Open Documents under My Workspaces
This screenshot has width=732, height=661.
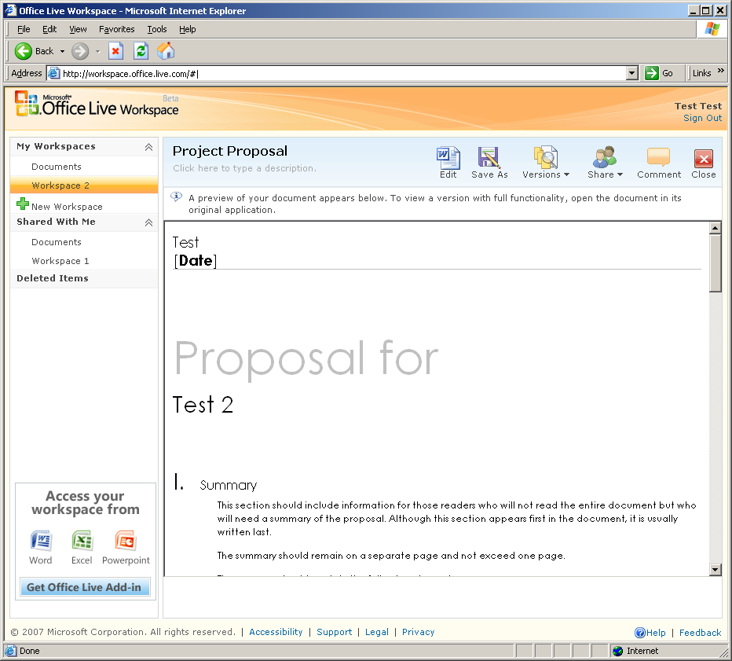[x=57, y=167]
